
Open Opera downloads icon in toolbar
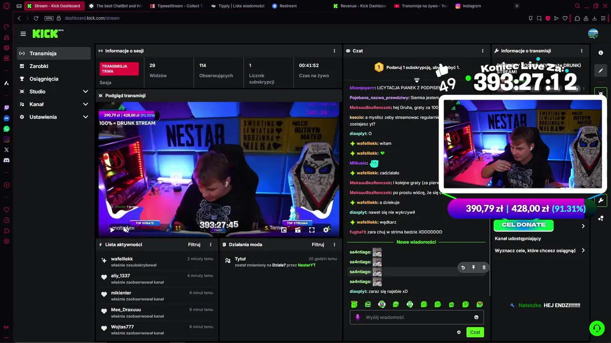(594, 18)
